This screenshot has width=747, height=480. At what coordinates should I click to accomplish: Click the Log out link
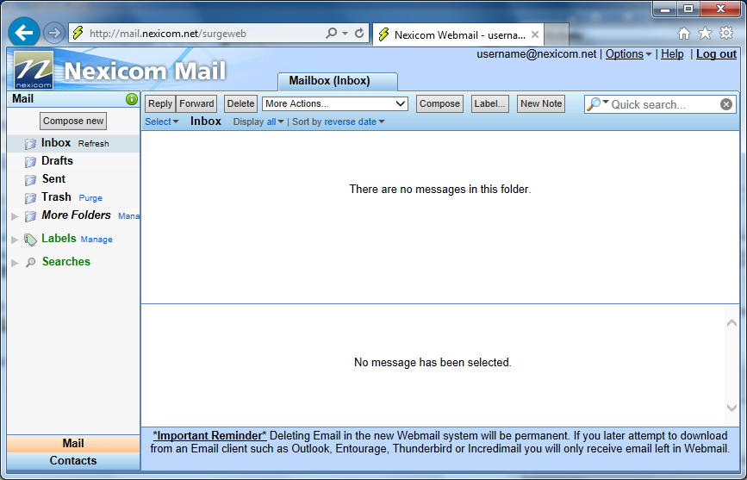pos(717,54)
